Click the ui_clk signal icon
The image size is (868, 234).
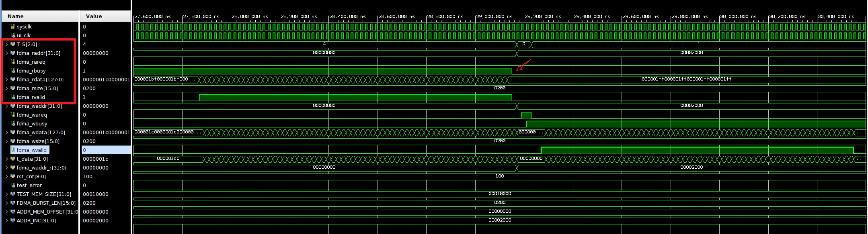pos(13,35)
